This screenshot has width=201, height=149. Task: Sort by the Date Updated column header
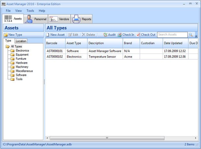175,43
